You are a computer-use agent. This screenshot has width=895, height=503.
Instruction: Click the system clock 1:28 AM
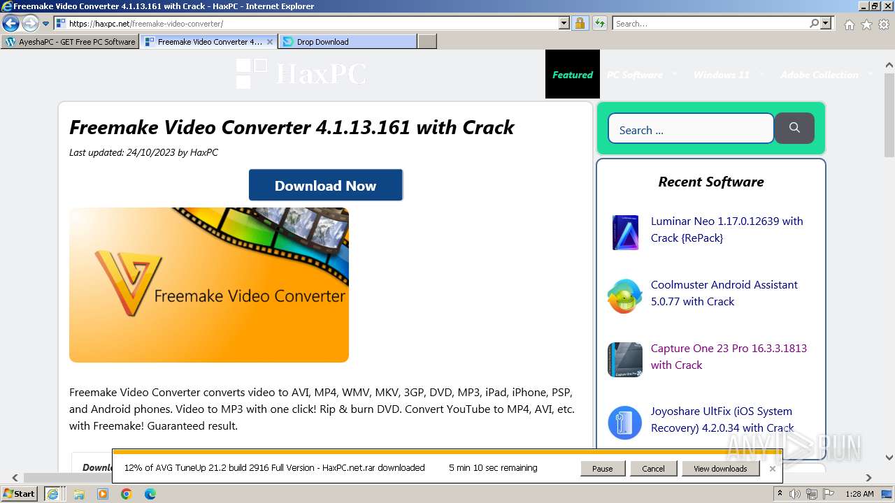pos(859,494)
